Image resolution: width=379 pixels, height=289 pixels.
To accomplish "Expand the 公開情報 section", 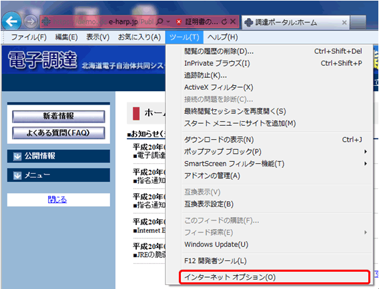I will point(59,156).
